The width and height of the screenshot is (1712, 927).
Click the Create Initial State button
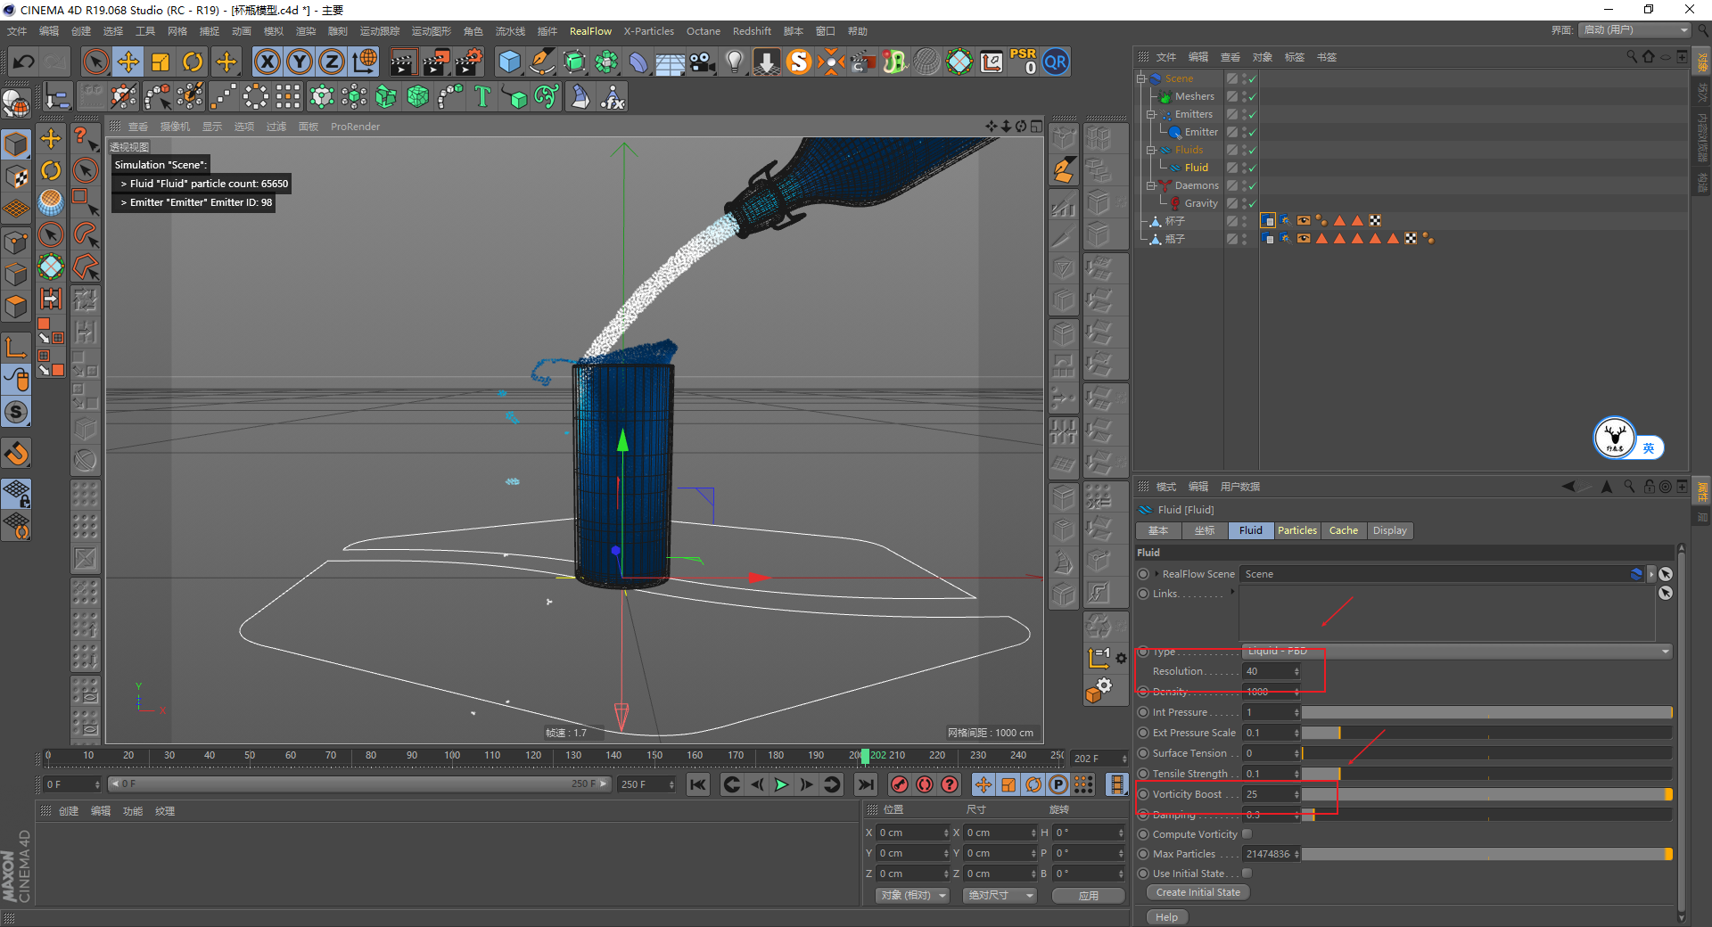[1198, 892]
